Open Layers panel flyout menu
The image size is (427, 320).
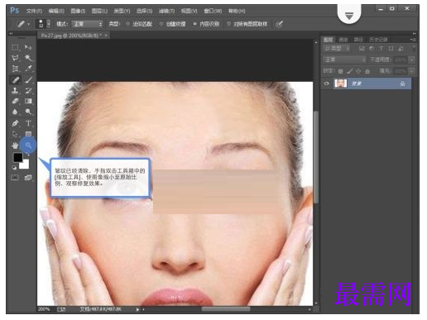pyautogui.click(x=413, y=40)
